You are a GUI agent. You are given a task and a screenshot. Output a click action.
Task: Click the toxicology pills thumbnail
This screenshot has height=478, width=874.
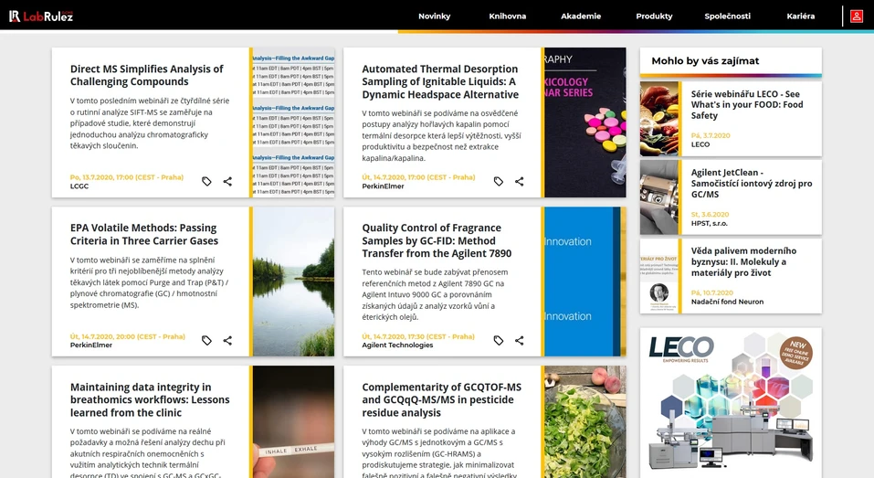coord(585,122)
